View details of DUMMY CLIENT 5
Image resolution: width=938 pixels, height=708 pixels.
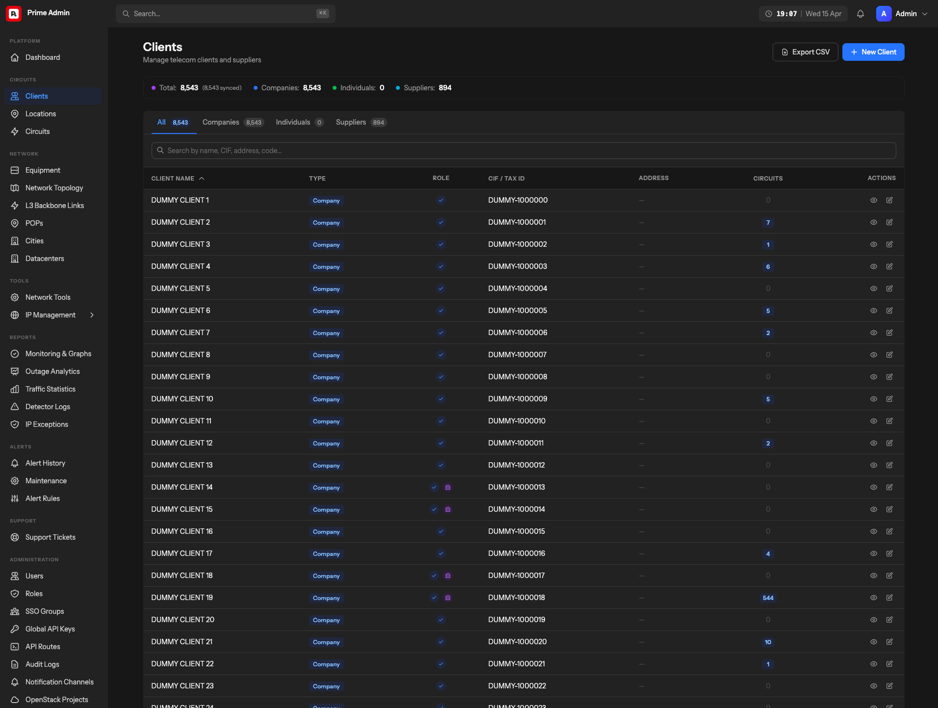[x=873, y=288]
